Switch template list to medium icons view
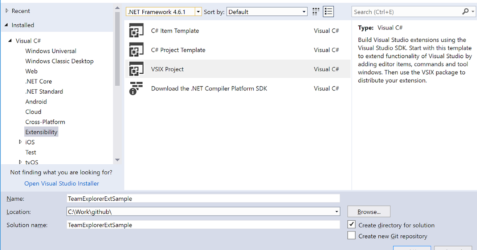Image resolution: width=477 pixels, height=250 pixels. coord(315,11)
